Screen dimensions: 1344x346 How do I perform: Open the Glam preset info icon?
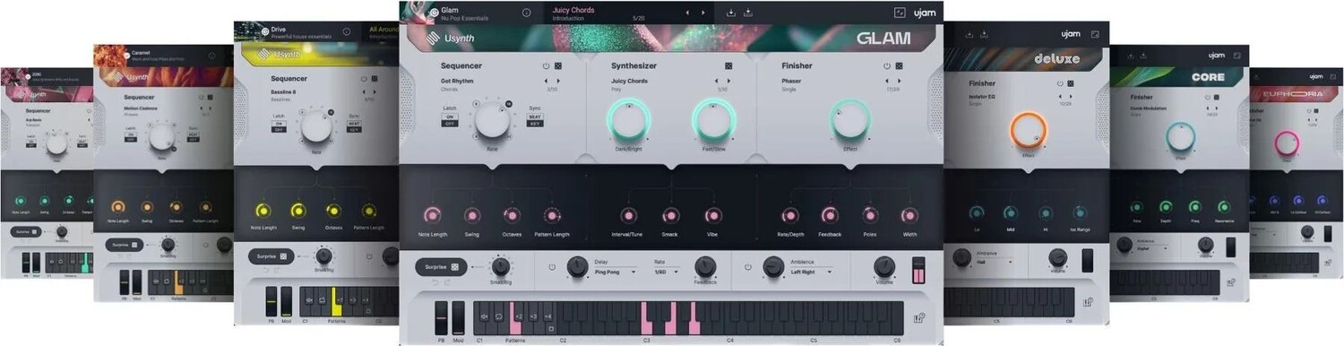pos(526,13)
